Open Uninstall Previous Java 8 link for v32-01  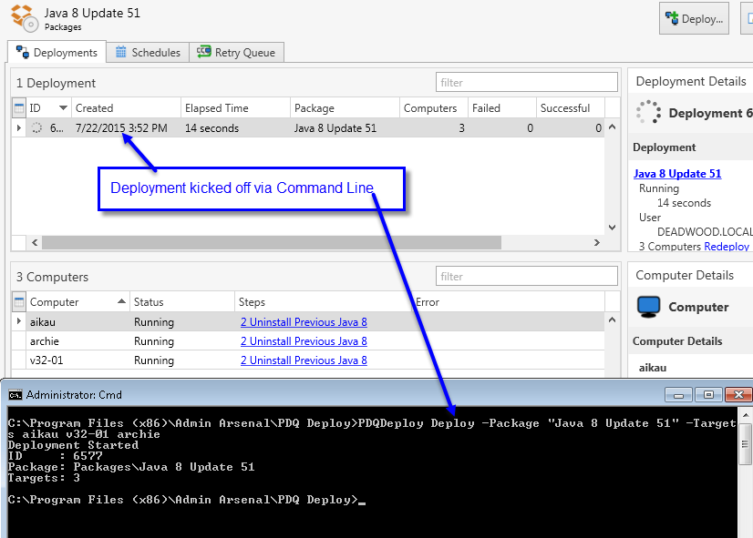click(304, 360)
